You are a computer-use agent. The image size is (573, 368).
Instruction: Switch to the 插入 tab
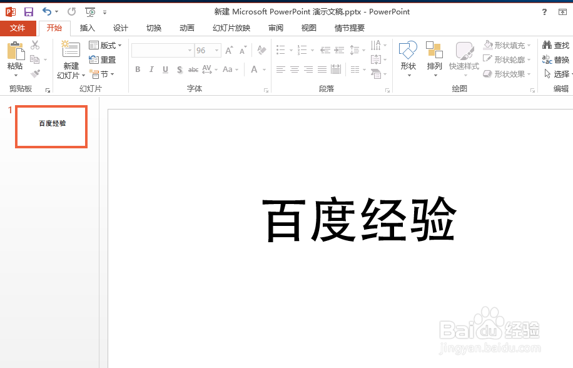(88, 28)
